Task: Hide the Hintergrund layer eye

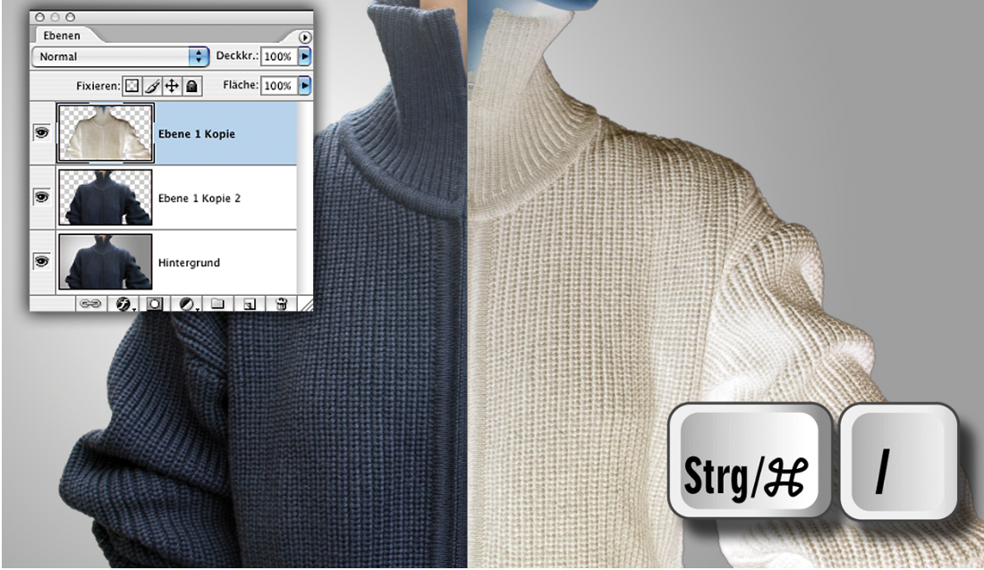Action: tap(41, 261)
